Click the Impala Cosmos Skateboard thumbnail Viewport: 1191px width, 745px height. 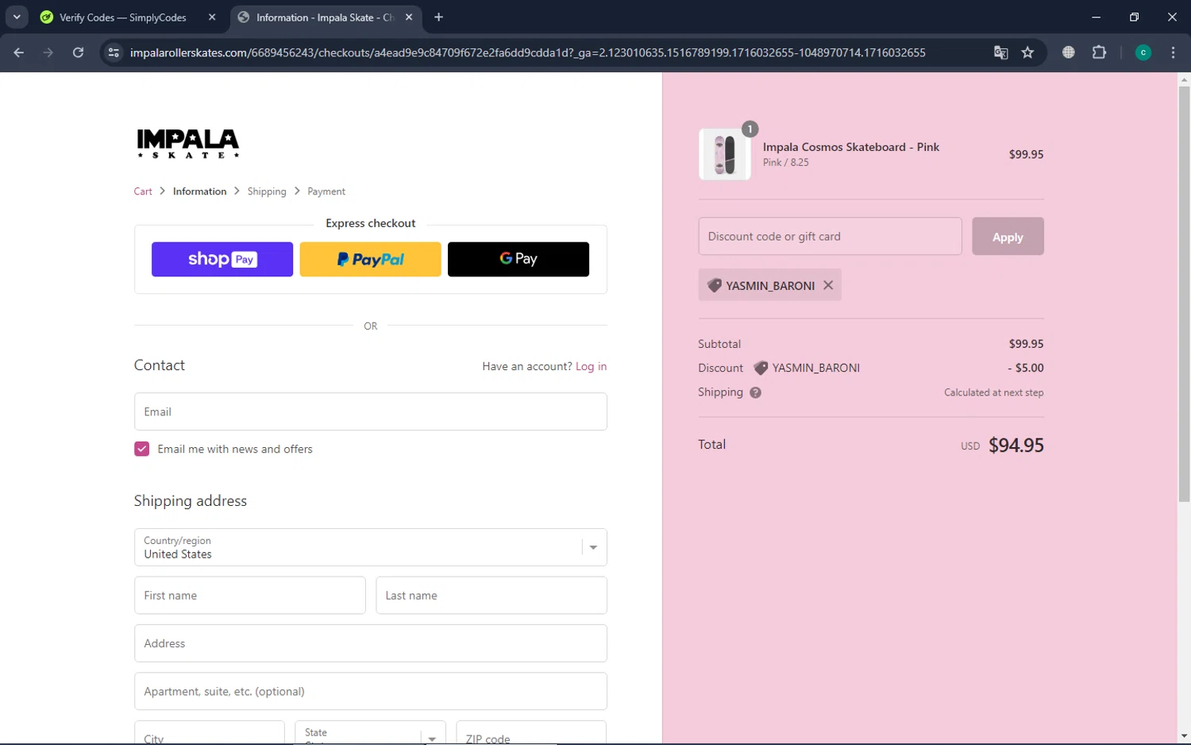click(725, 154)
